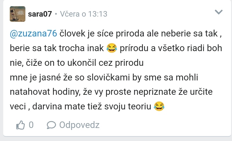Click the text 'prírodu a všetko riadi boh'

coord(171,48)
